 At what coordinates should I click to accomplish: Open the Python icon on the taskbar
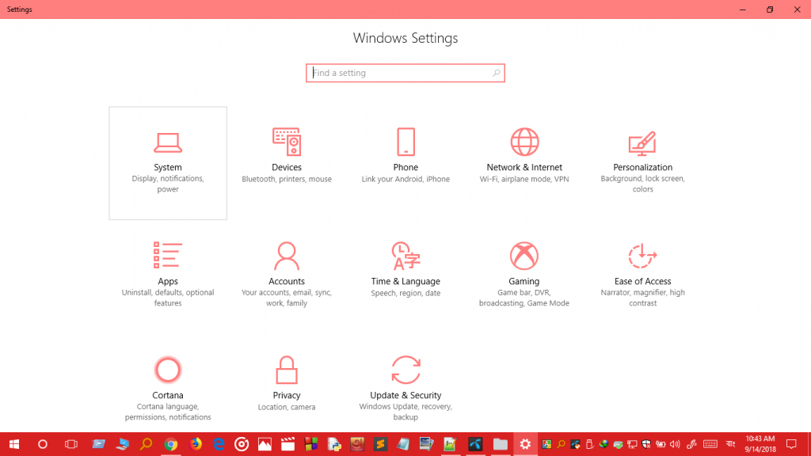(334, 444)
